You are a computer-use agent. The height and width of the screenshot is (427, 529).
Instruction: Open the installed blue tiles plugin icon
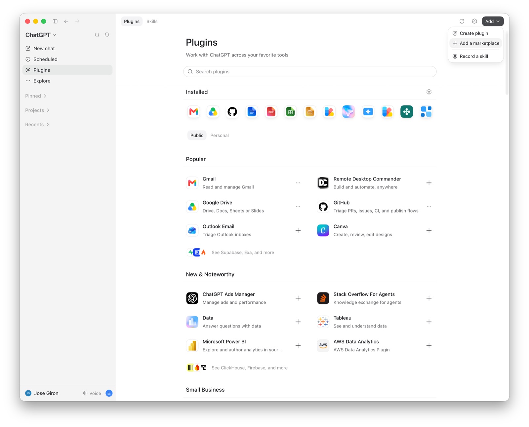(x=426, y=112)
